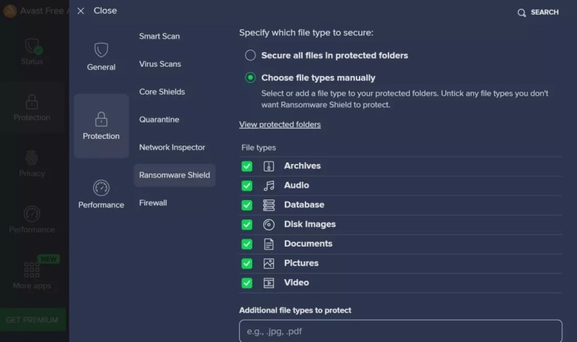Viewport: 577px width, 342px height.
Task: Open the General settings shield icon
Action: pyautogui.click(x=101, y=50)
